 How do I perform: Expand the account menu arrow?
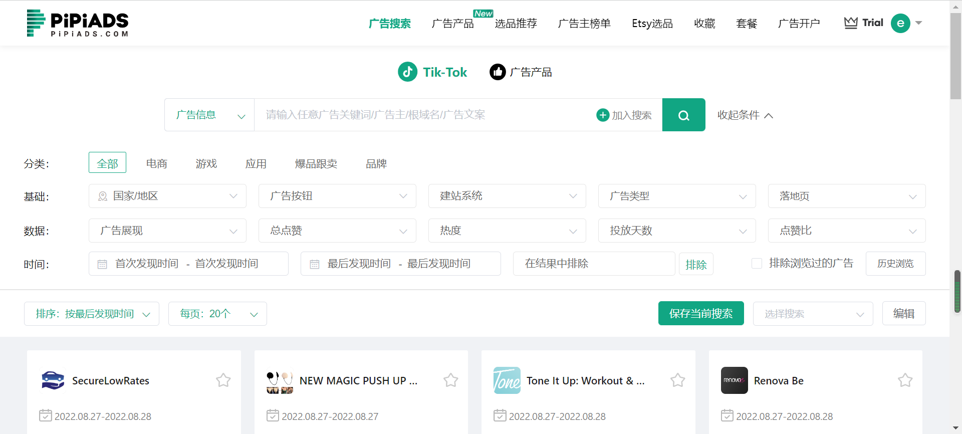point(919,23)
